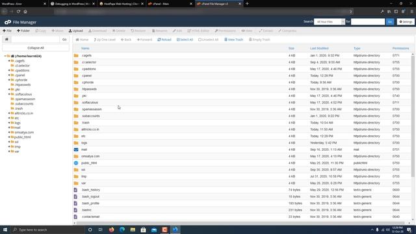416x234 pixels.
Task: Click the Download toolbar button
Action: pos(97,31)
